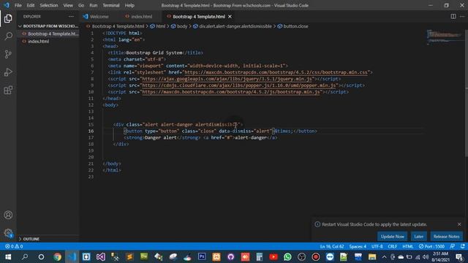Open Explorer panel's more actions ellipsis
The width and height of the screenshot is (468, 263).
pyautogui.click(x=71, y=16)
